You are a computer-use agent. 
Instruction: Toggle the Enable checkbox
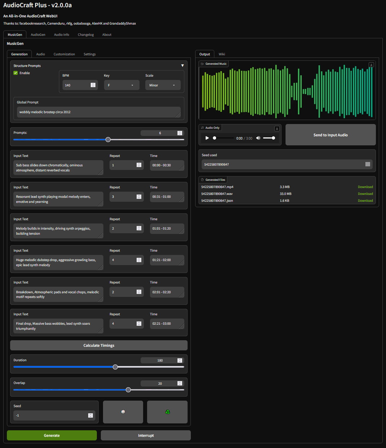(16, 73)
